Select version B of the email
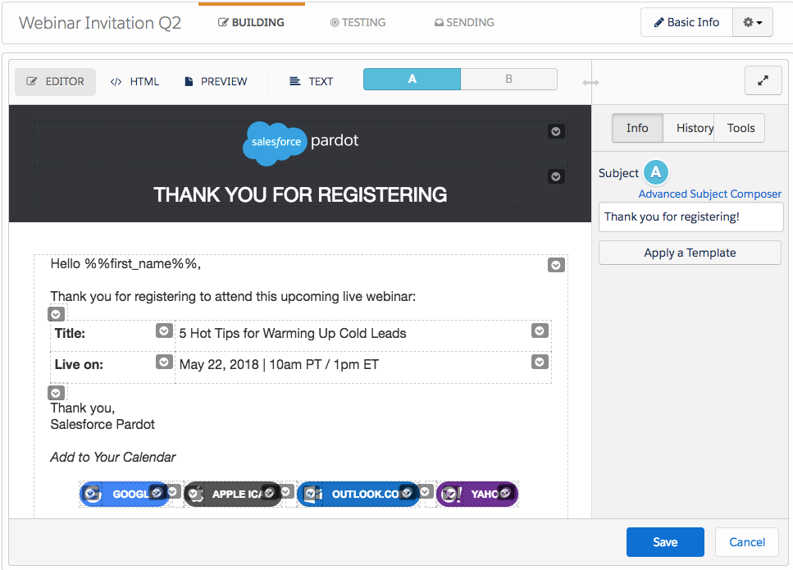The height and width of the screenshot is (570, 793). (508, 79)
